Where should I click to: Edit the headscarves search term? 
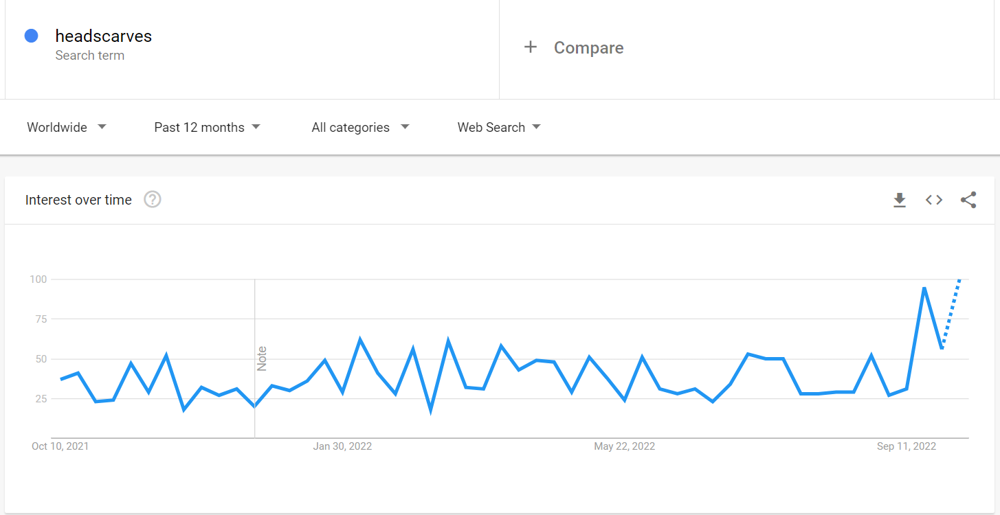coord(104,36)
